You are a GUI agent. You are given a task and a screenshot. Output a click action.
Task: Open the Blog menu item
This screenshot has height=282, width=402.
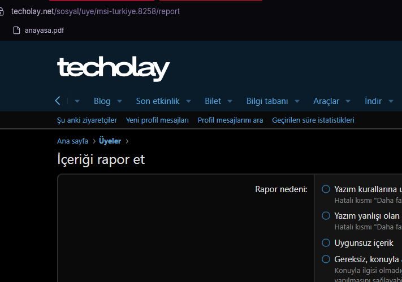pyautogui.click(x=102, y=101)
